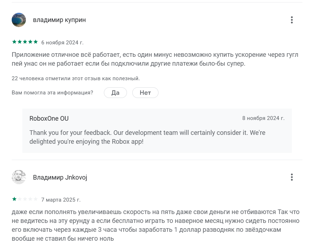Select the reviewer name Владимир Jnkovoj
Image resolution: width=311 pixels, height=241 pixels.
pos(60,177)
